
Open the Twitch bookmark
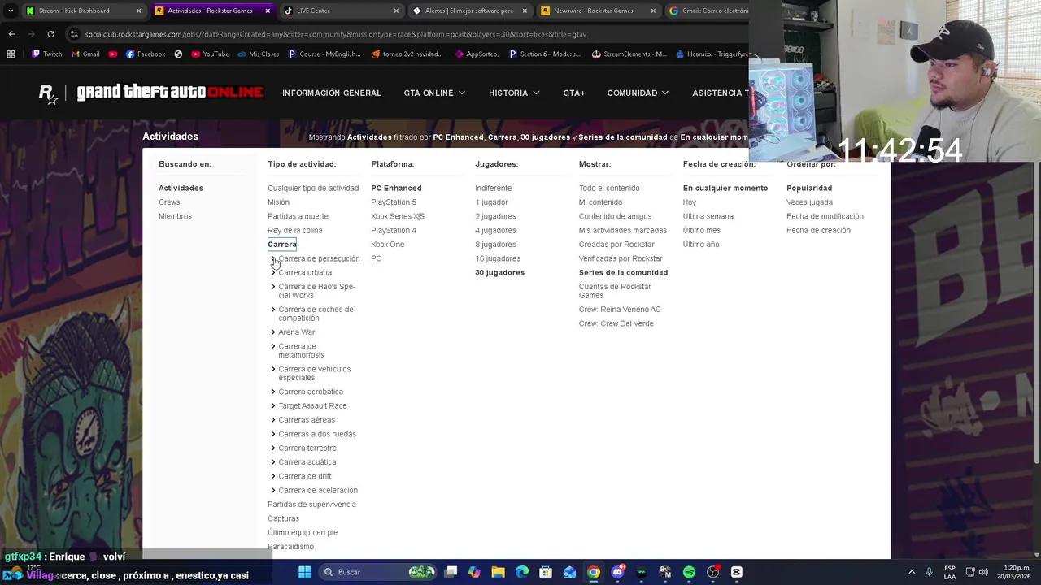pyautogui.click(x=46, y=54)
